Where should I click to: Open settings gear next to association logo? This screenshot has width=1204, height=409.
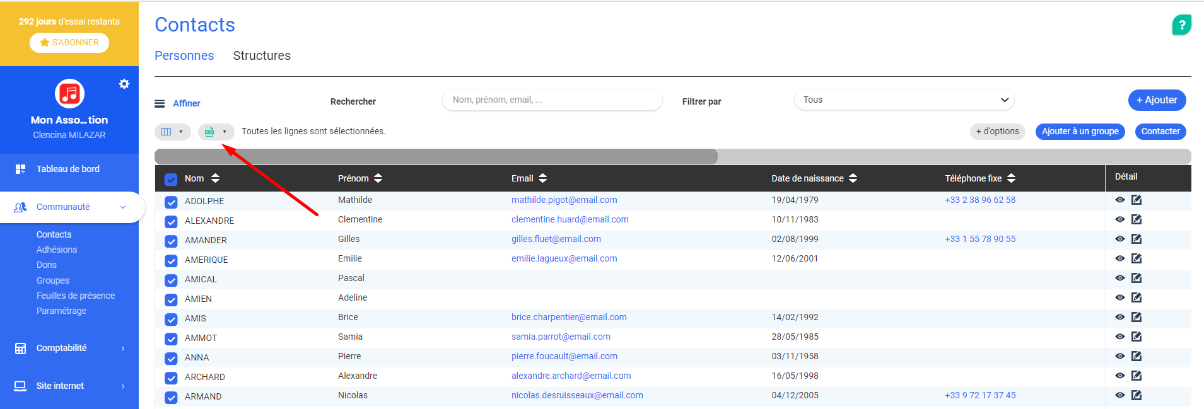click(x=124, y=84)
